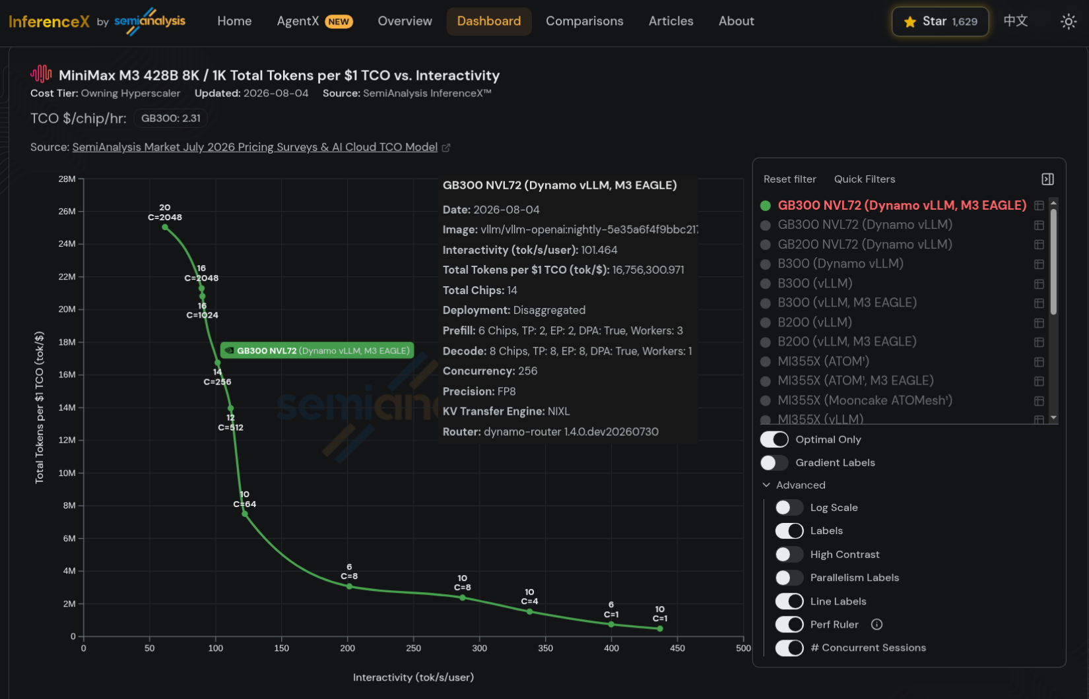Image resolution: width=1089 pixels, height=699 pixels.
Task: Turn off the Line Labels switch
Action: (x=789, y=601)
